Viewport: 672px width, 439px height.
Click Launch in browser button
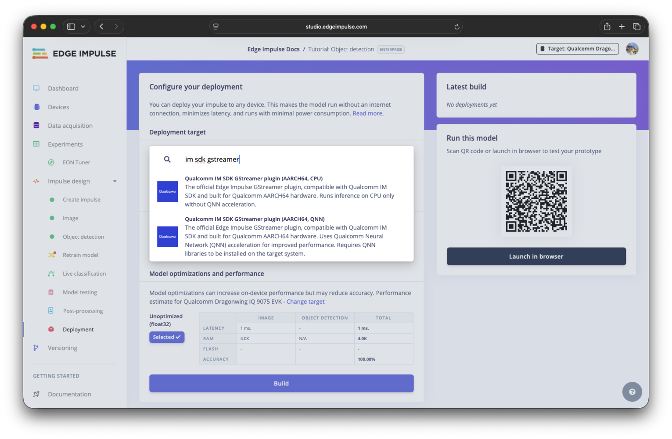tap(536, 256)
